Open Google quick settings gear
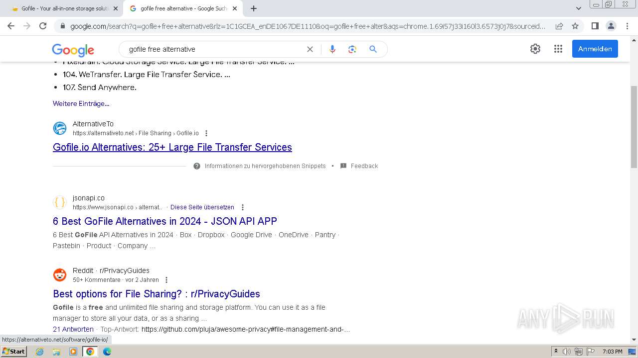The height and width of the screenshot is (358, 638). coord(535,49)
